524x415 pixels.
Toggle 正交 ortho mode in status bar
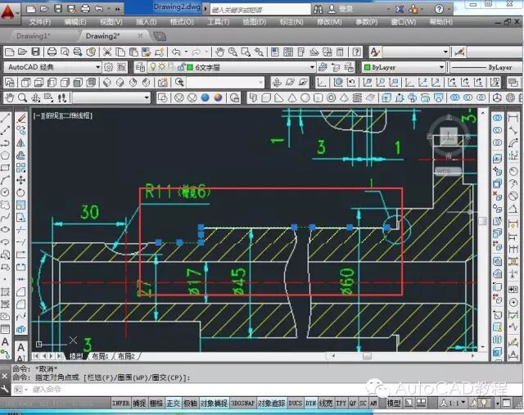173,404
